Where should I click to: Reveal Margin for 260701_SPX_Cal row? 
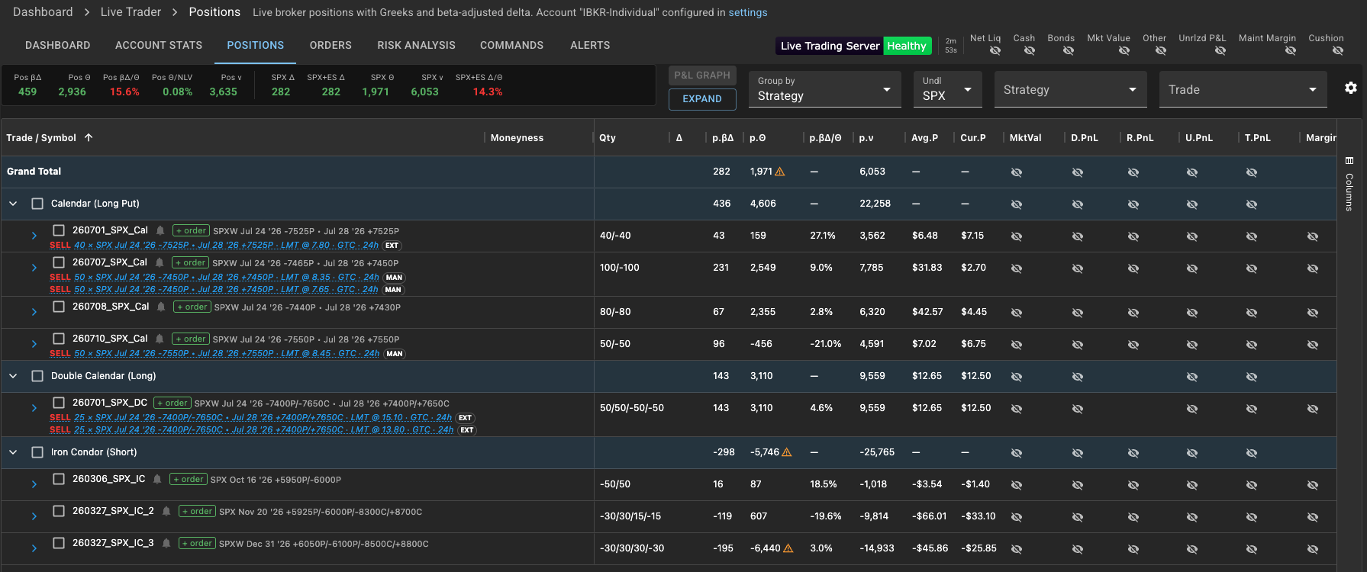click(1313, 236)
